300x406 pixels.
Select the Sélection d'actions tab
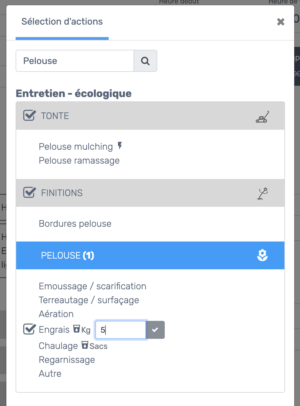coord(62,22)
